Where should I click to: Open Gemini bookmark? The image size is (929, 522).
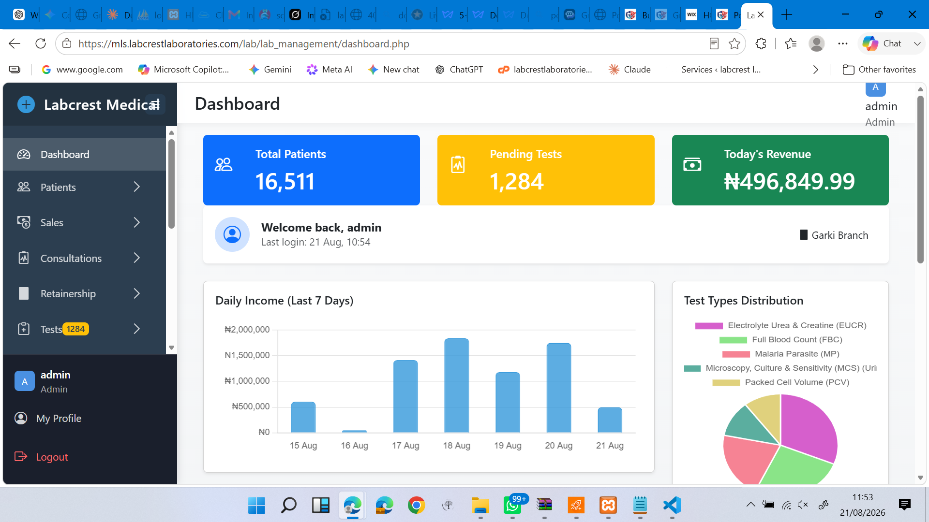click(x=270, y=70)
